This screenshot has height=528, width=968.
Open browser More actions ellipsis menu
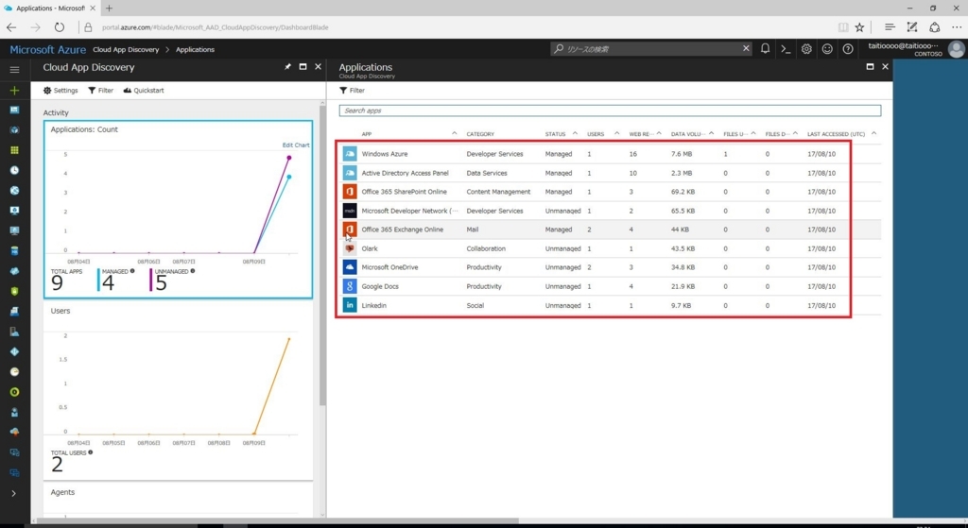coord(957,27)
